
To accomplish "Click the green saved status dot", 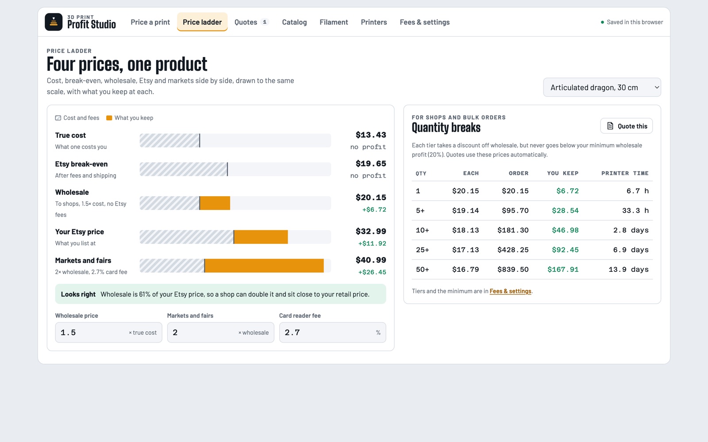I will (602, 22).
